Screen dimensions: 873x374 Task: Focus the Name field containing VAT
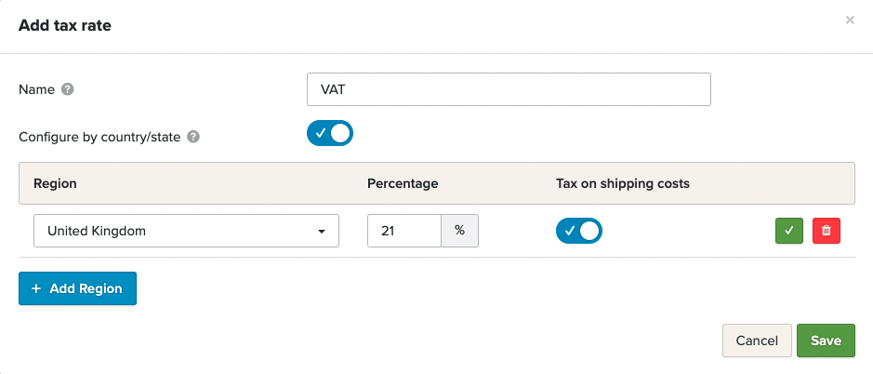click(x=509, y=90)
